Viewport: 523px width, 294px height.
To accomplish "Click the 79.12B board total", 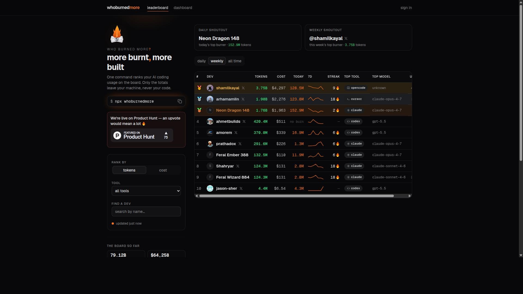I will pyautogui.click(x=118, y=255).
